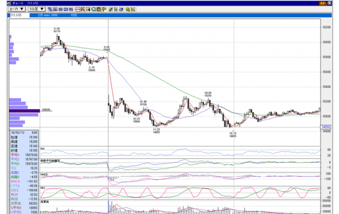The height and width of the screenshot is (214, 339).
Task: Select the eraser tool icon
Action: (121, 9)
